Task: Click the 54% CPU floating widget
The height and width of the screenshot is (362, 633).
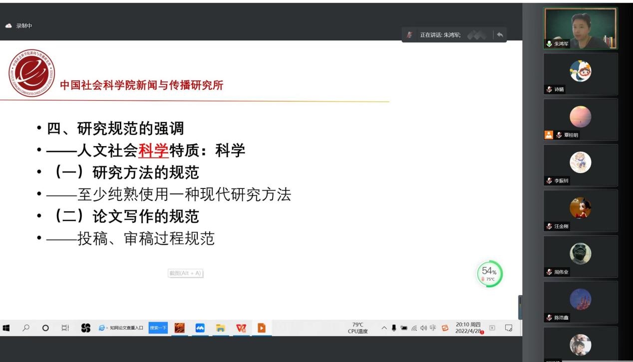Action: pos(489,274)
